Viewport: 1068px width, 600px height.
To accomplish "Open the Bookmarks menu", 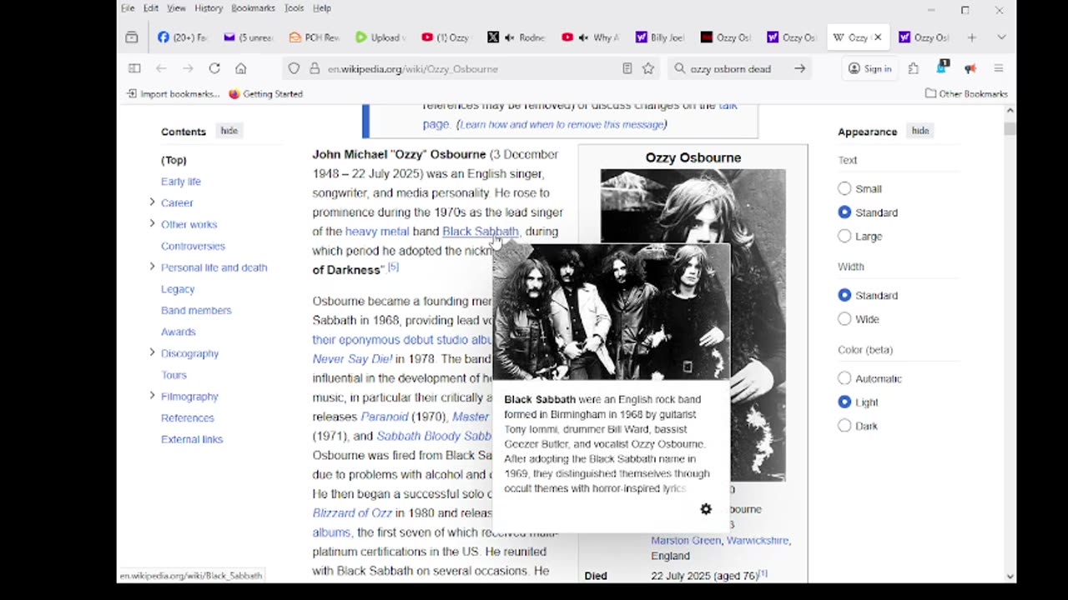I will pyautogui.click(x=253, y=8).
